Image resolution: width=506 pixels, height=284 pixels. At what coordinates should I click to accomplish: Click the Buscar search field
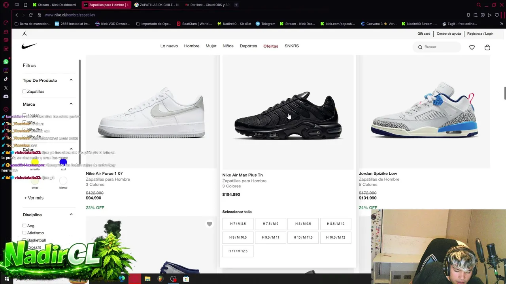pyautogui.click(x=438, y=47)
